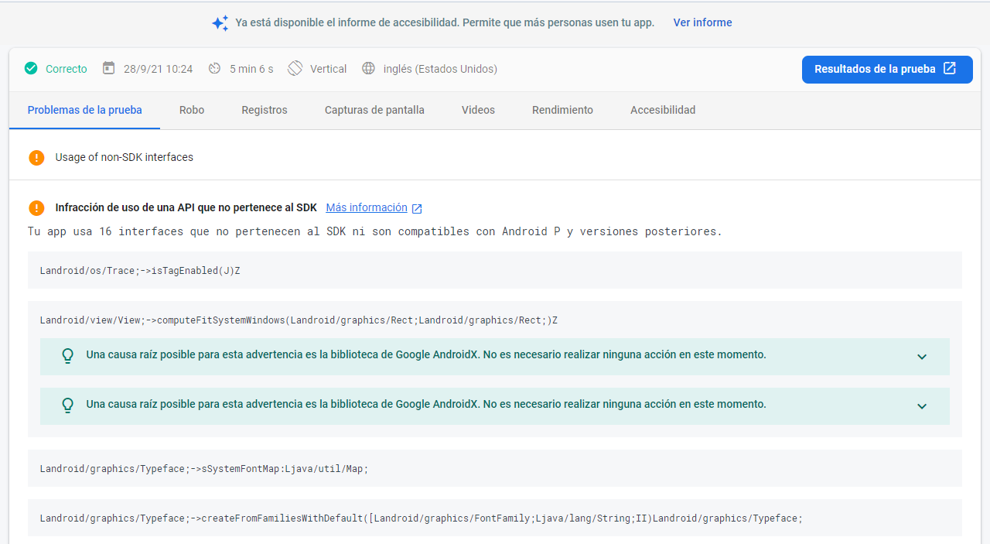
Task: Open the Videos tab
Action: coord(477,110)
